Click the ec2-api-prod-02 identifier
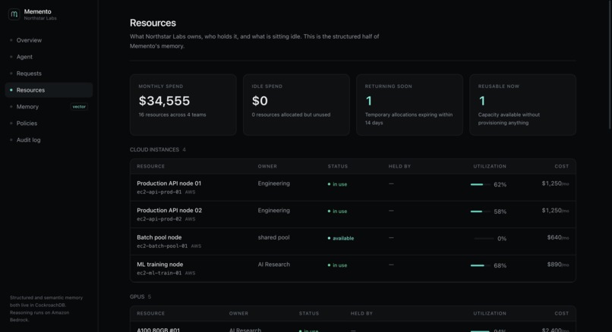This screenshot has height=332, width=612. pos(159,219)
